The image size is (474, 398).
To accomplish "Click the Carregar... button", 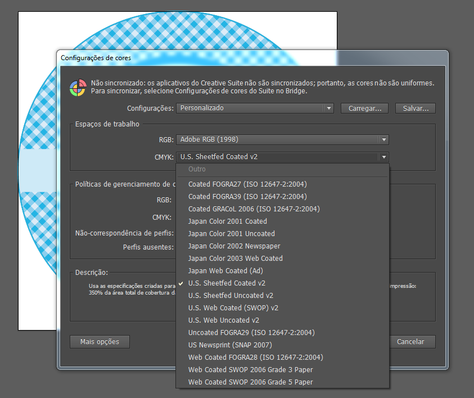I will click(x=364, y=108).
